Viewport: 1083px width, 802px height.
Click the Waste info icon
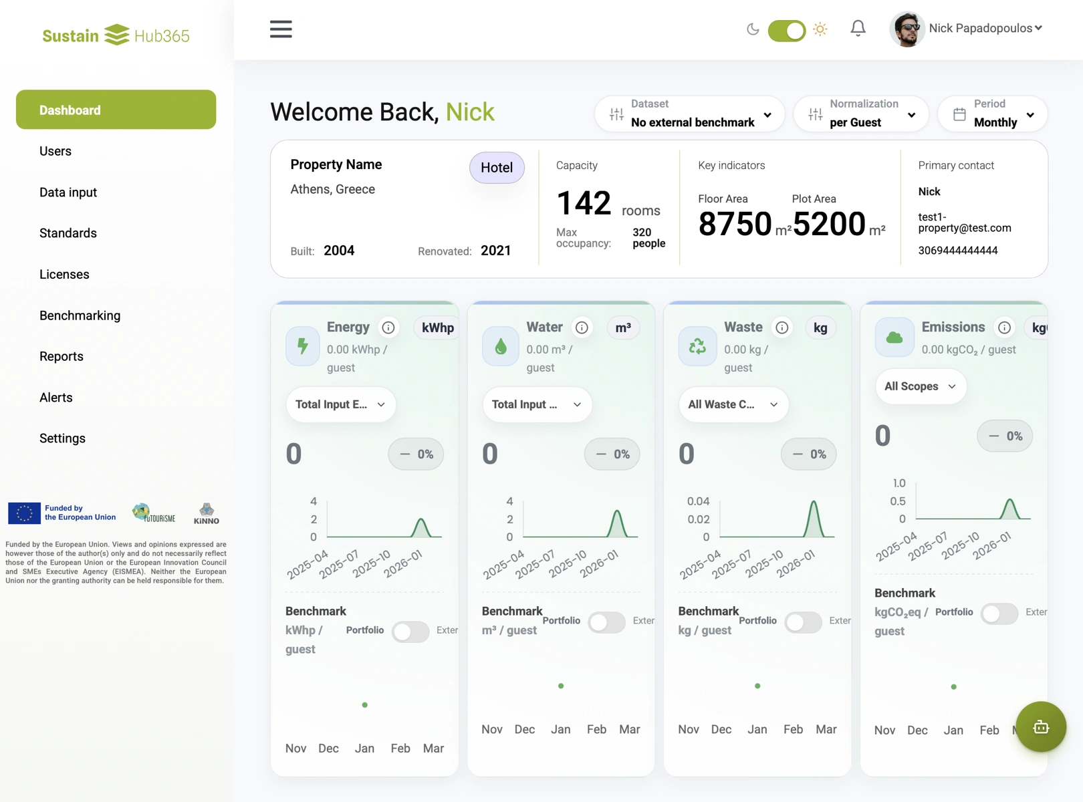[x=781, y=327]
